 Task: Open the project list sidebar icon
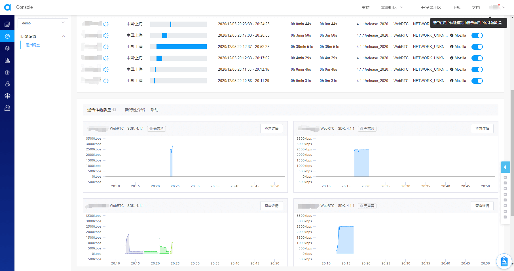7,24
